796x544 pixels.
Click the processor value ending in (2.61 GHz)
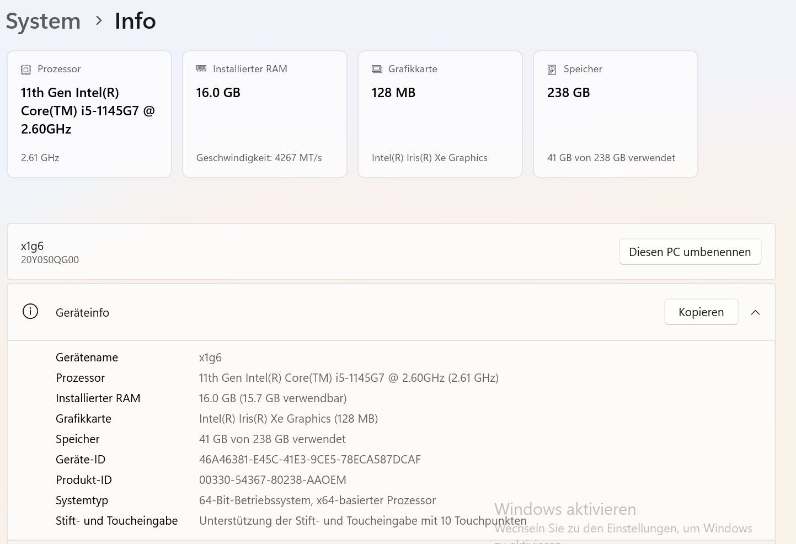[x=349, y=378]
